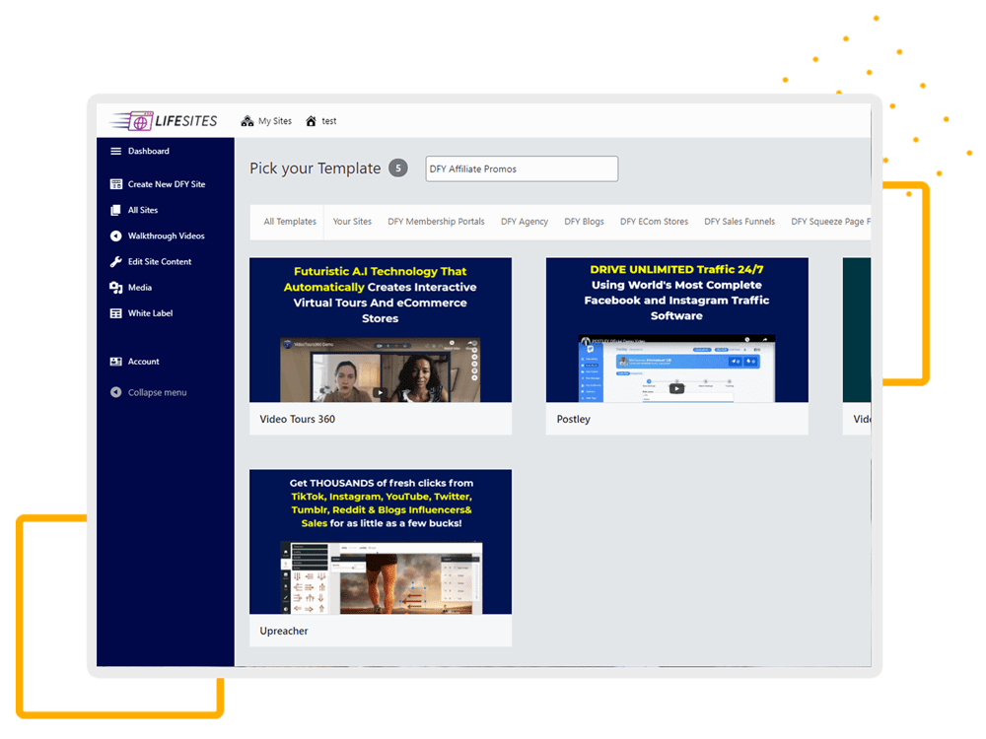986x739 pixels.
Task: Open the Dashboard menu item
Action: point(149,151)
